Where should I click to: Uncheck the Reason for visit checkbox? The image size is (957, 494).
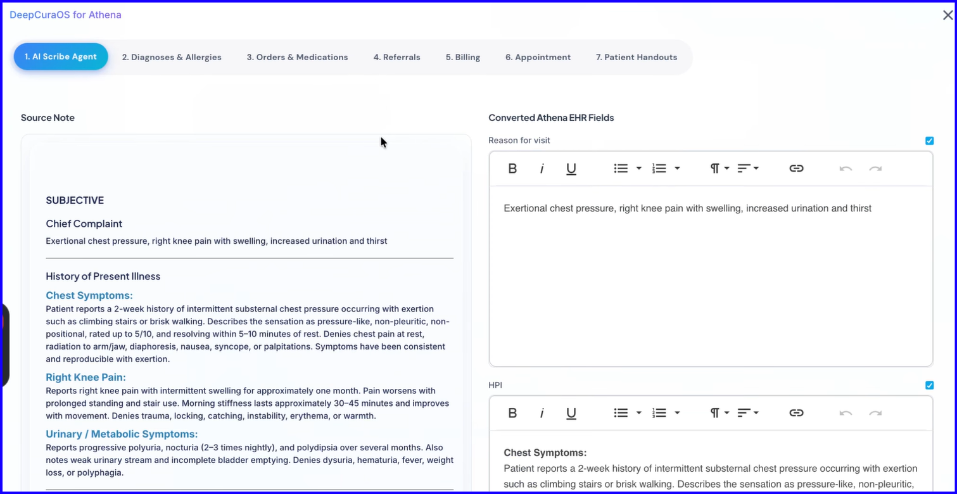click(929, 141)
